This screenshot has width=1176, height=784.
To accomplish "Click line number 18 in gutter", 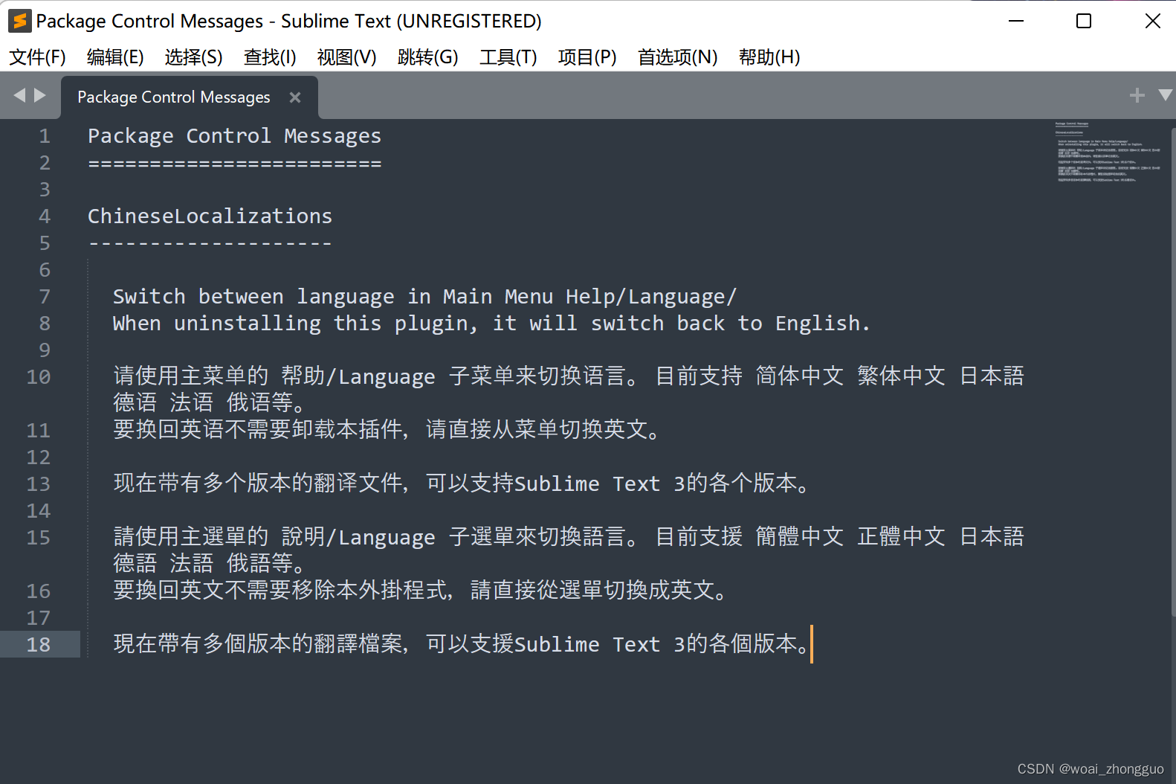I will [x=39, y=645].
